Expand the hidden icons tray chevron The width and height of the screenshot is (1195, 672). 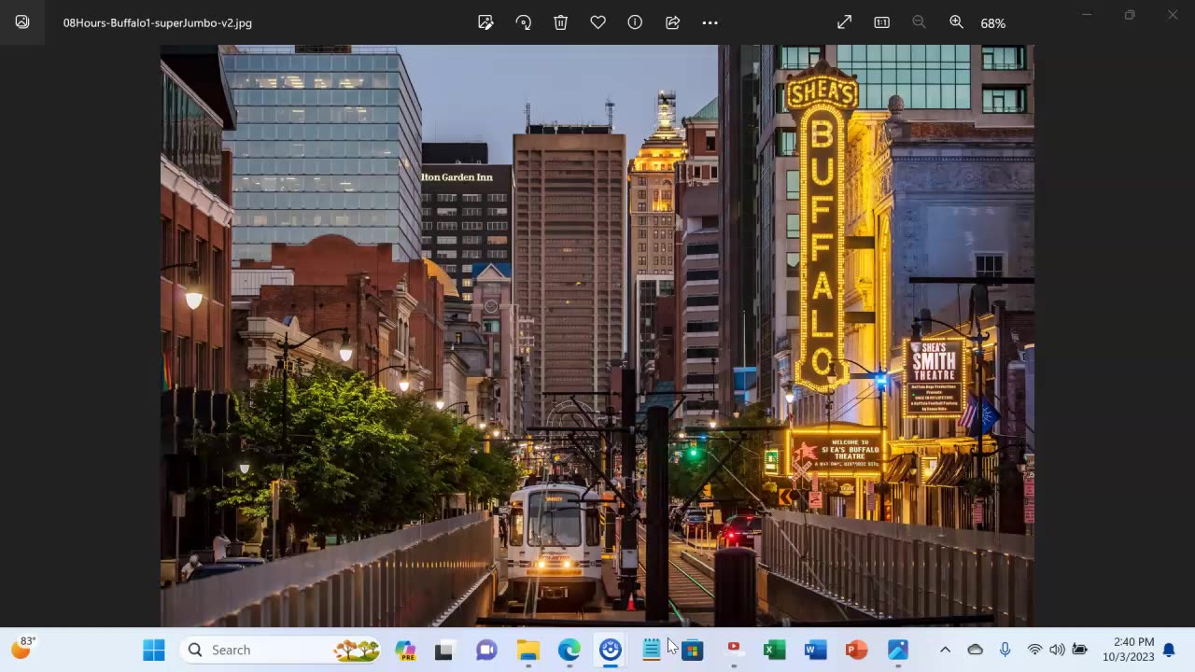coord(945,650)
